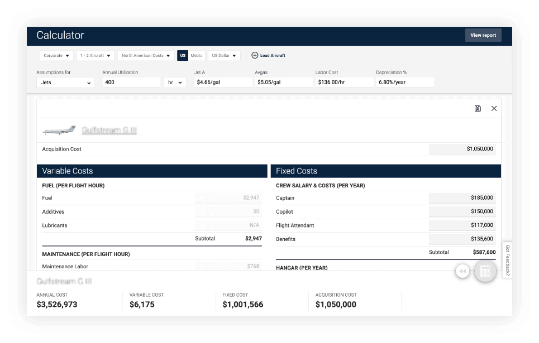Image resolution: width=539 pixels, height=343 pixels.
Task: Click the Captain salary value field
Action: click(462, 197)
